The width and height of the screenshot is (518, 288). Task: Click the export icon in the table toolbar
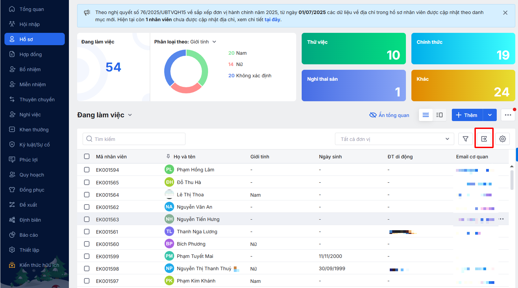pos(484,139)
